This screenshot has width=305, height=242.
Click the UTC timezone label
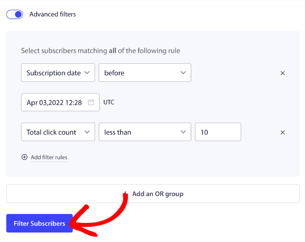pyautogui.click(x=109, y=103)
